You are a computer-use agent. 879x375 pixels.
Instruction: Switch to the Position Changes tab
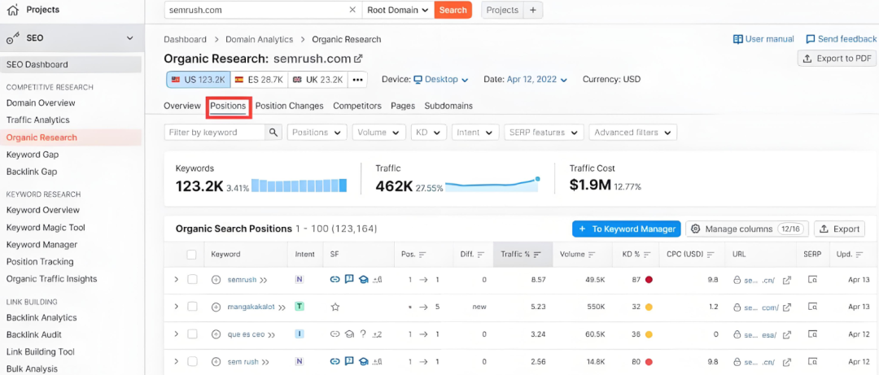289,106
